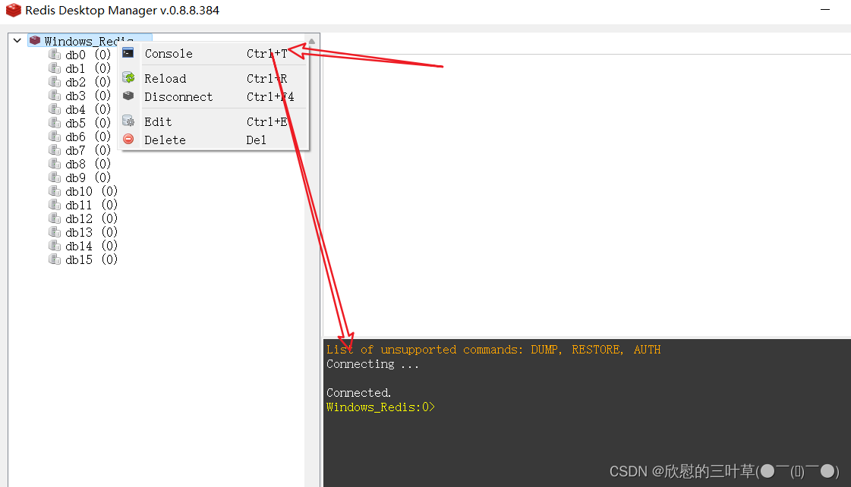Select db7 (0) in the tree
This screenshot has width=851, height=487.
[x=88, y=150]
